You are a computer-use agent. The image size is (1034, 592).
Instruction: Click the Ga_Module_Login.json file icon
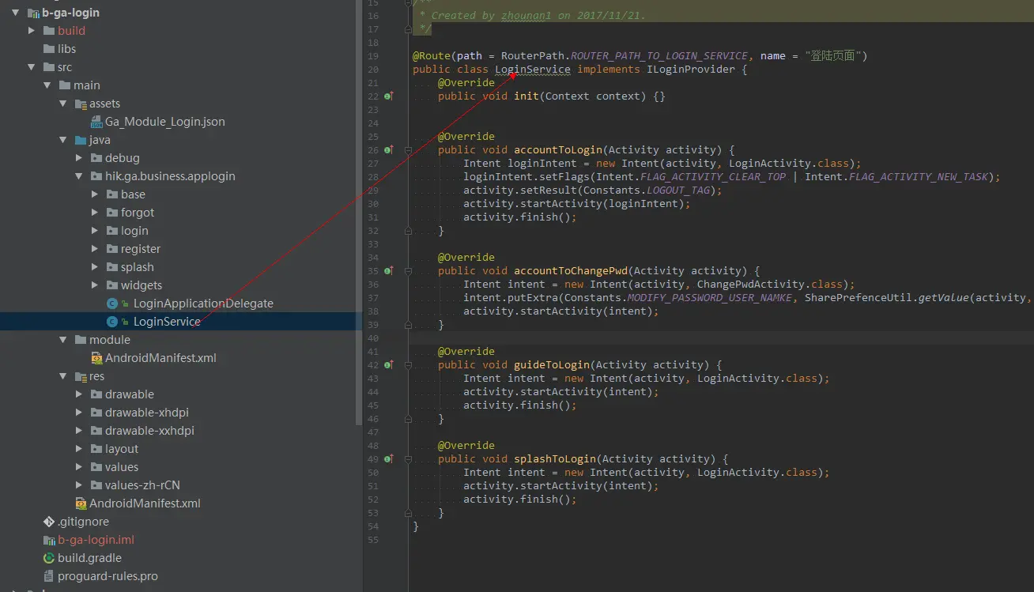(x=96, y=122)
